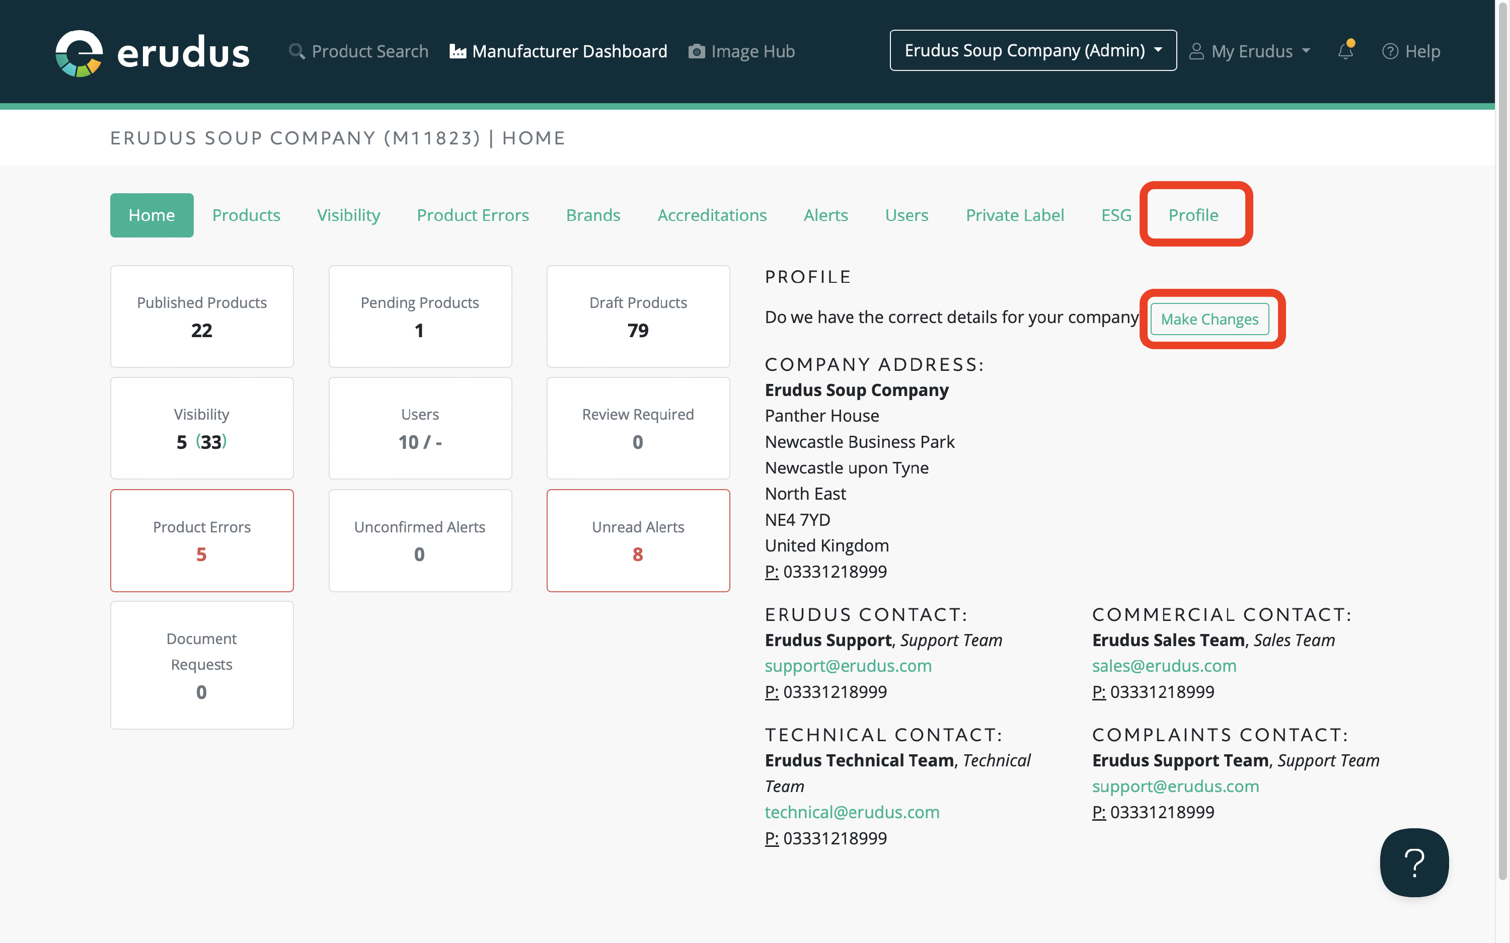Image resolution: width=1510 pixels, height=943 pixels.
Task: Click the Image Hub camera icon
Action: (696, 51)
